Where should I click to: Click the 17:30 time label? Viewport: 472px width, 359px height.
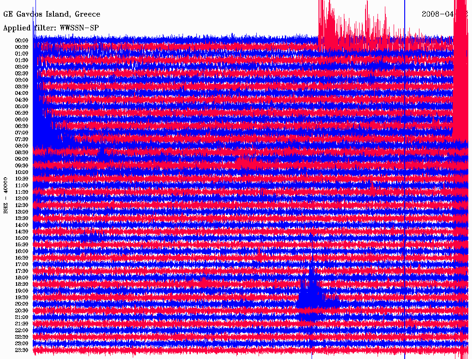click(x=21, y=271)
